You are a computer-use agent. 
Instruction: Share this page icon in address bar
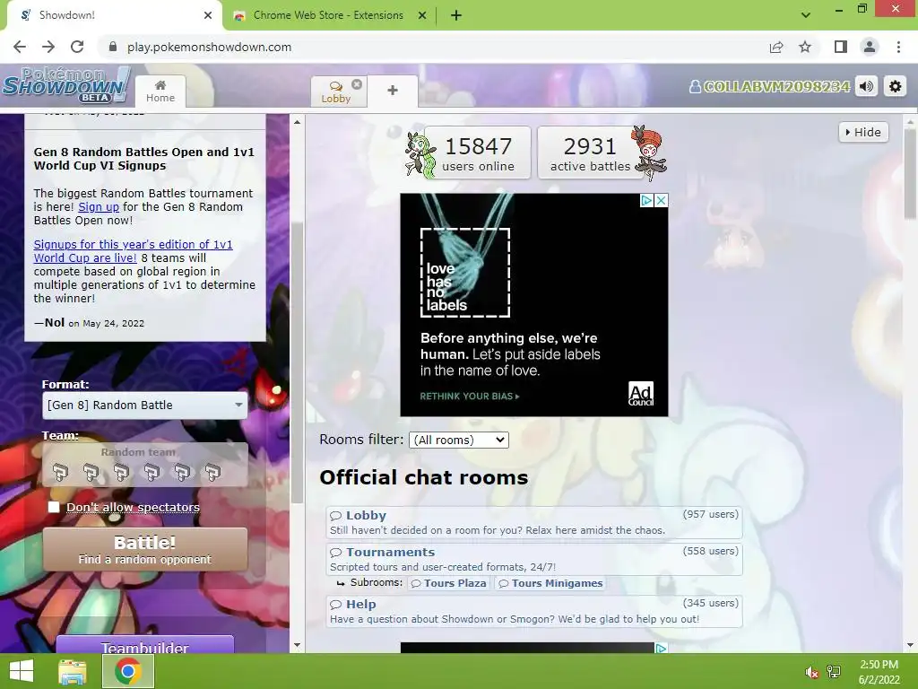[776, 47]
